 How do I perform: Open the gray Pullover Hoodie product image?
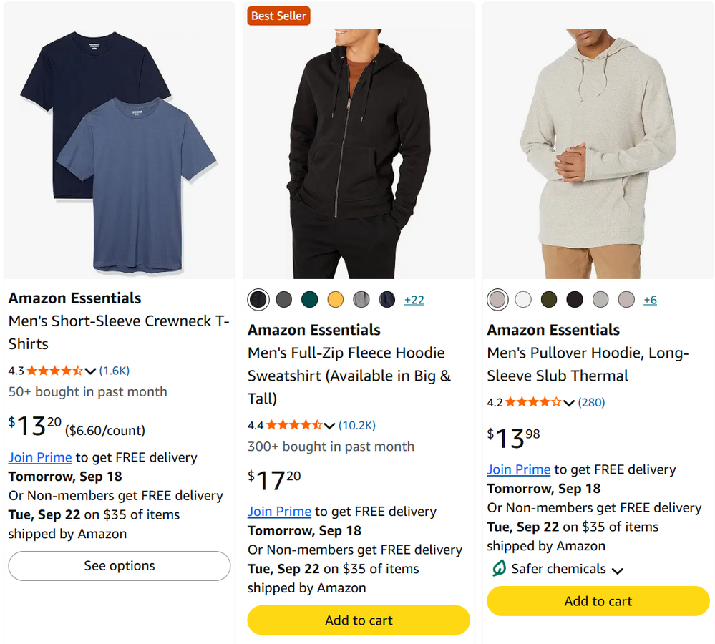[598, 153]
